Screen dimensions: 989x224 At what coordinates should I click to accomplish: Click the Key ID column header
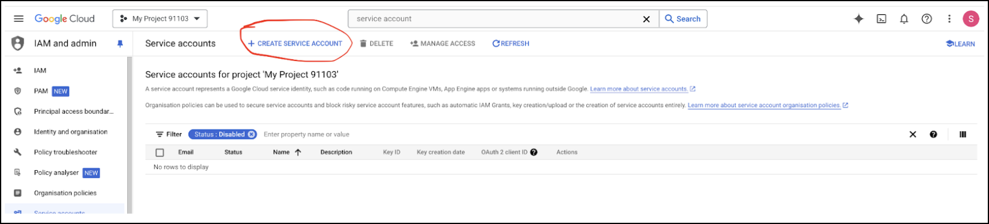(x=392, y=152)
